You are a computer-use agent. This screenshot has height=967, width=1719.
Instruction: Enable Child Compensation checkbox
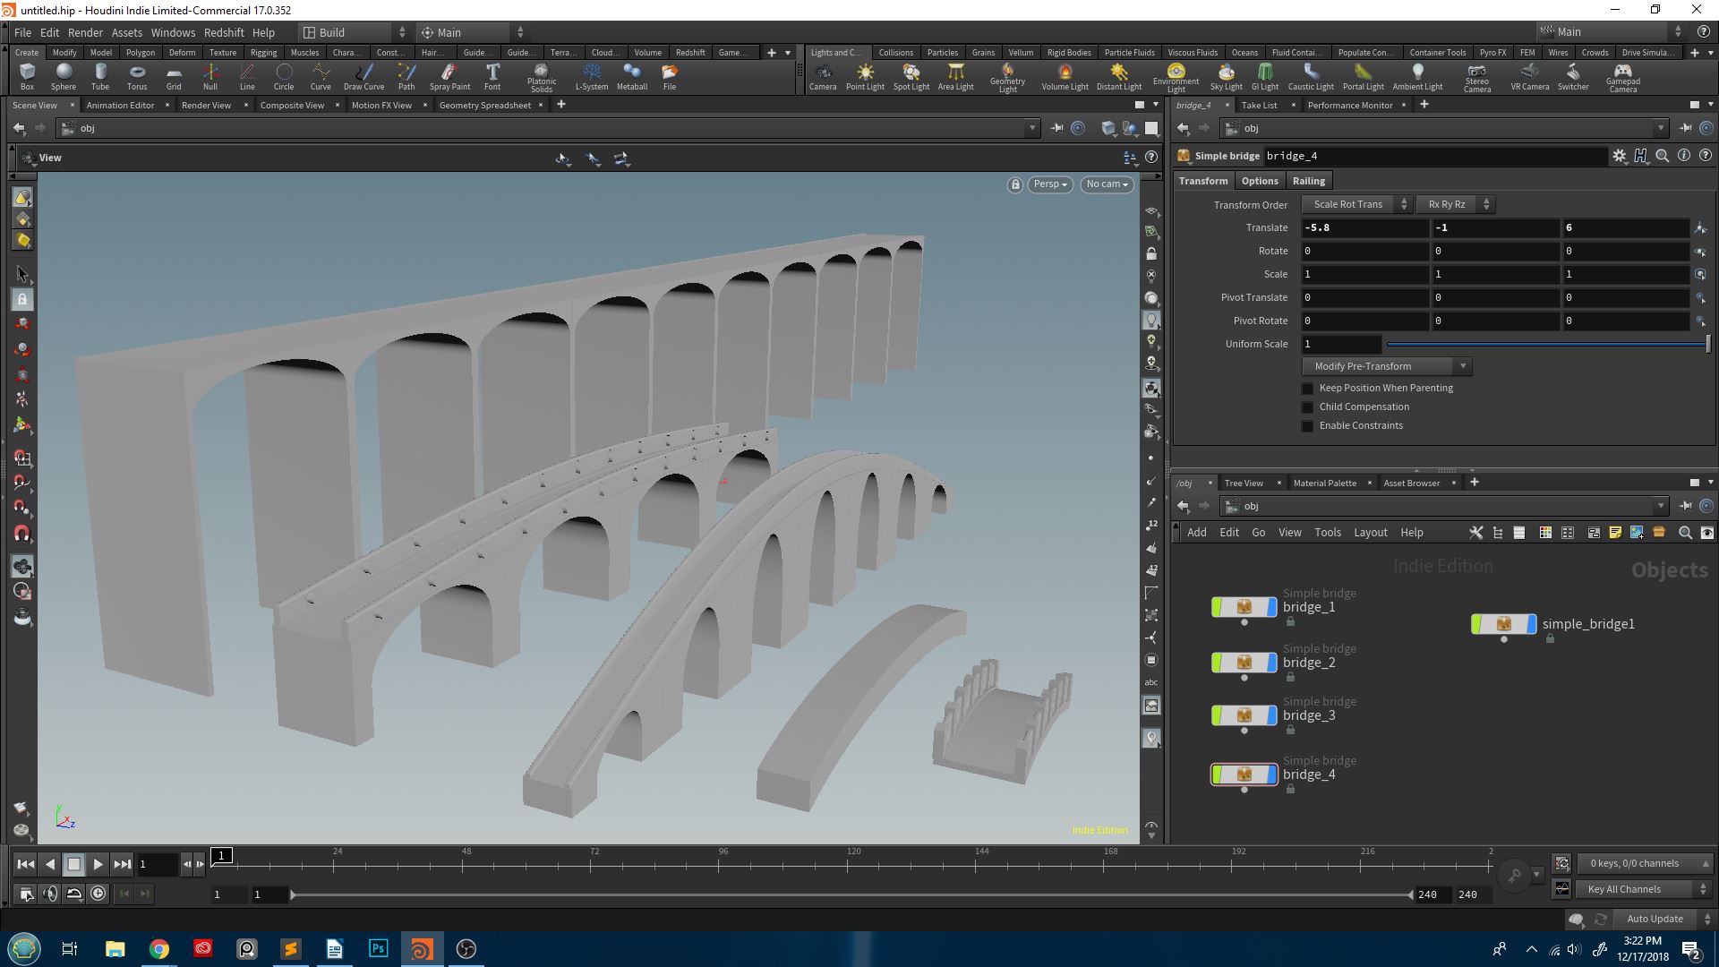[1307, 407]
